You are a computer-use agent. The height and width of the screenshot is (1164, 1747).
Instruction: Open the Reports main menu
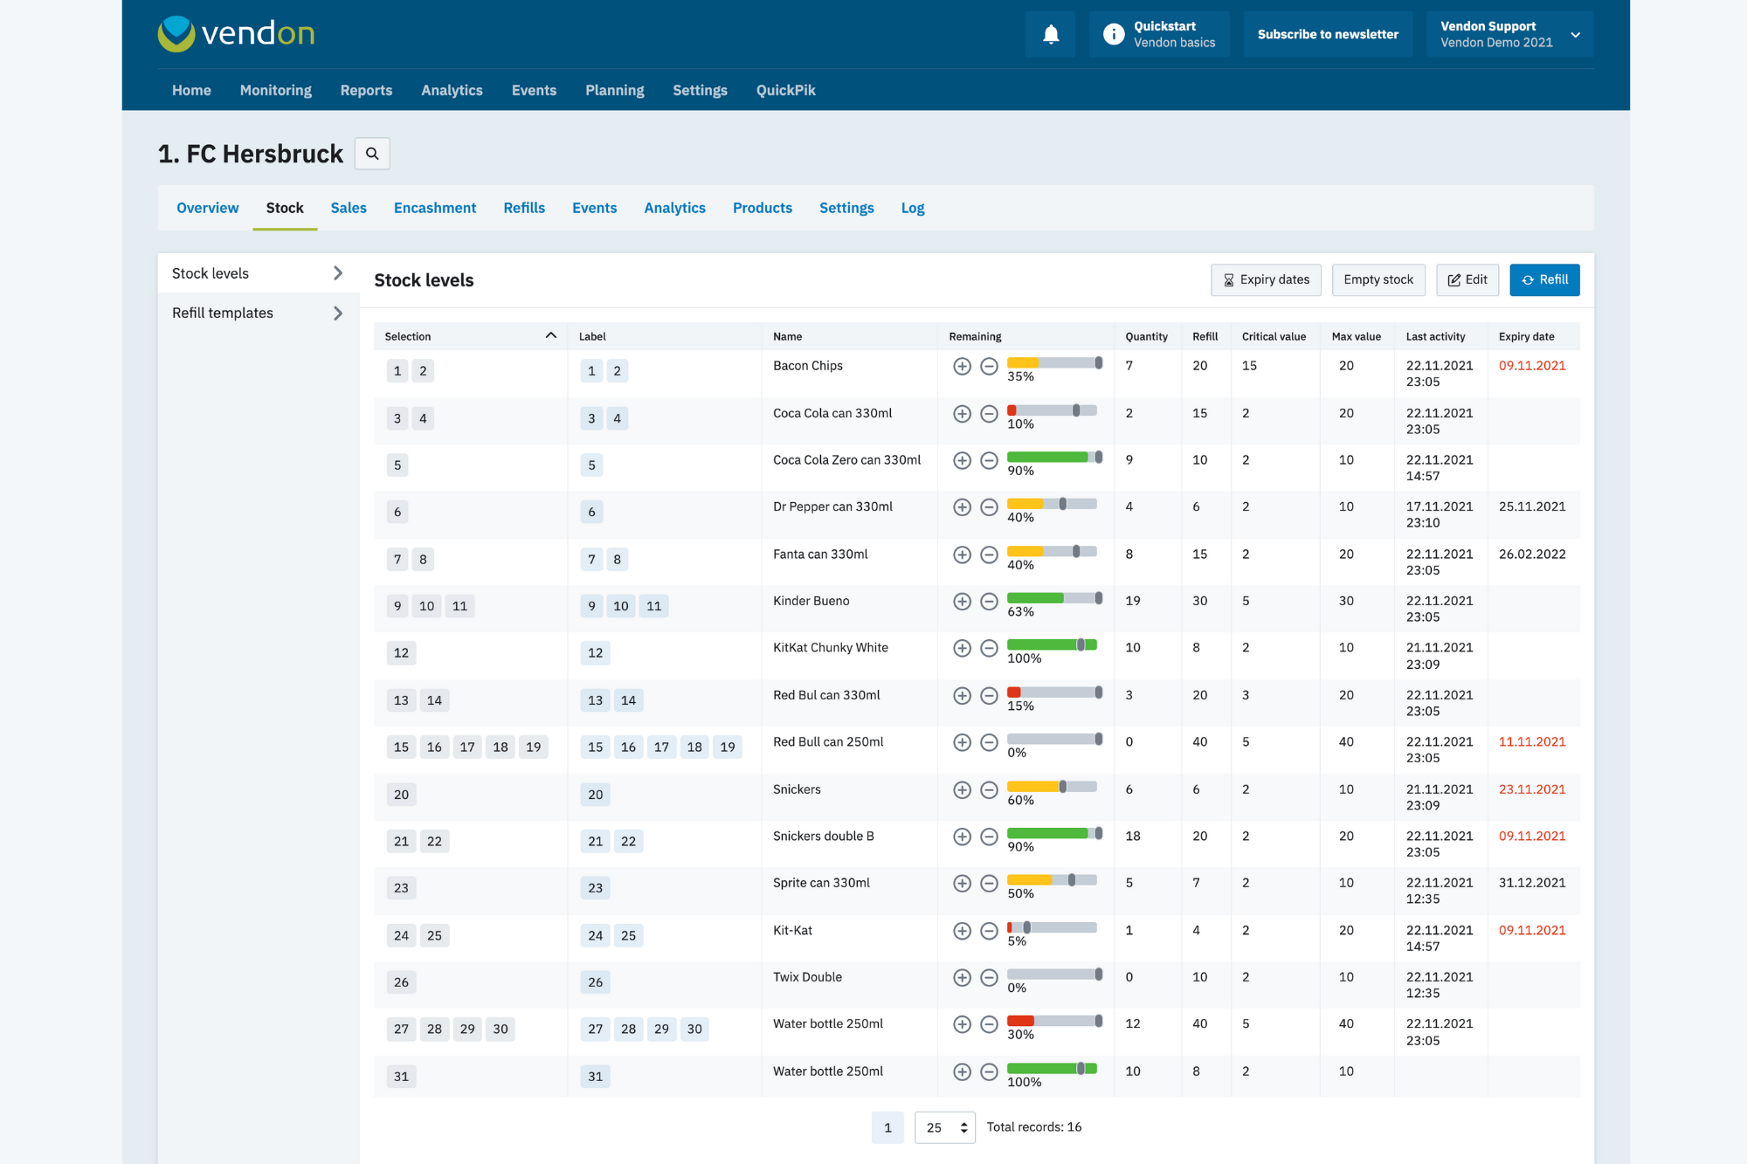coord(366,90)
